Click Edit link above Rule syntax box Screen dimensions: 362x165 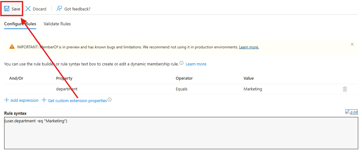pyautogui.click(x=351, y=112)
